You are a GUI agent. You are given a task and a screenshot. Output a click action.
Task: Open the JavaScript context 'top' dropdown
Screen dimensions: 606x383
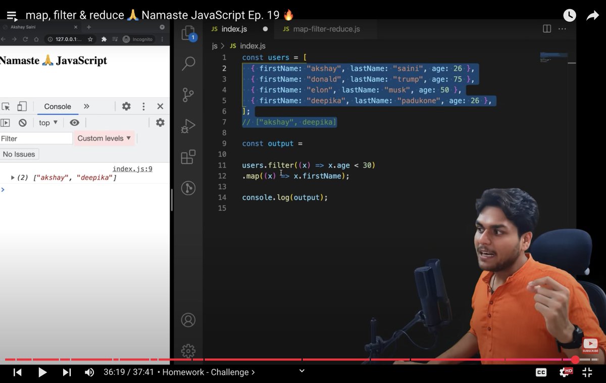pyautogui.click(x=48, y=123)
